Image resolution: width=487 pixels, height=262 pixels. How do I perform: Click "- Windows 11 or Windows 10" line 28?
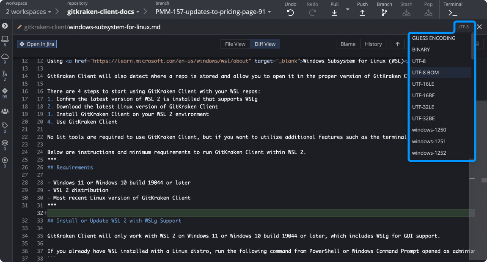pos(119,183)
